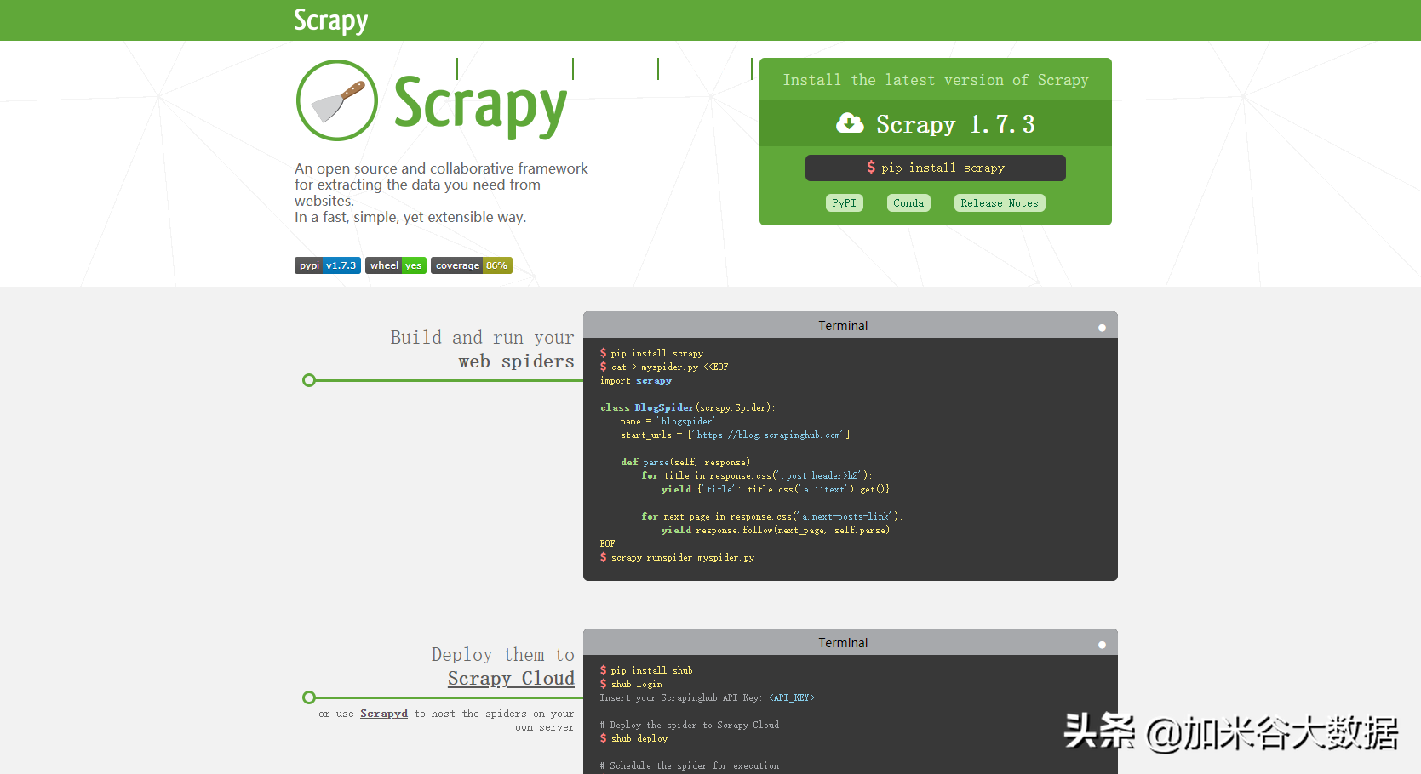Click the coverage 86% badge
The width and height of the screenshot is (1421, 774).
(472, 265)
